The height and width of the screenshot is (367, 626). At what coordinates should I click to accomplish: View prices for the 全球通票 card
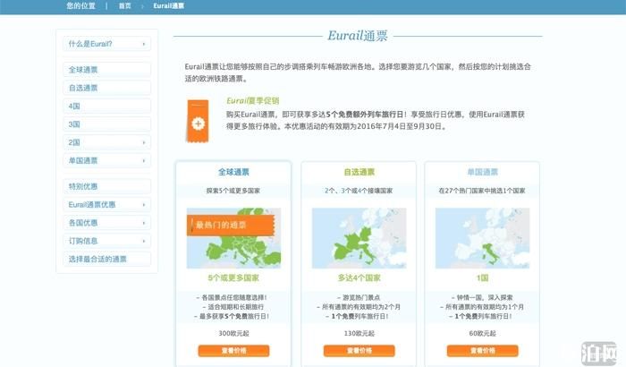tap(233, 351)
